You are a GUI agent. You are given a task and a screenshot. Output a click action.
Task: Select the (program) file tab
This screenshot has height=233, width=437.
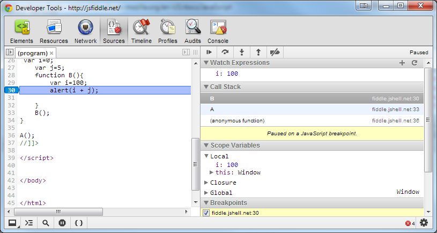[33, 53]
